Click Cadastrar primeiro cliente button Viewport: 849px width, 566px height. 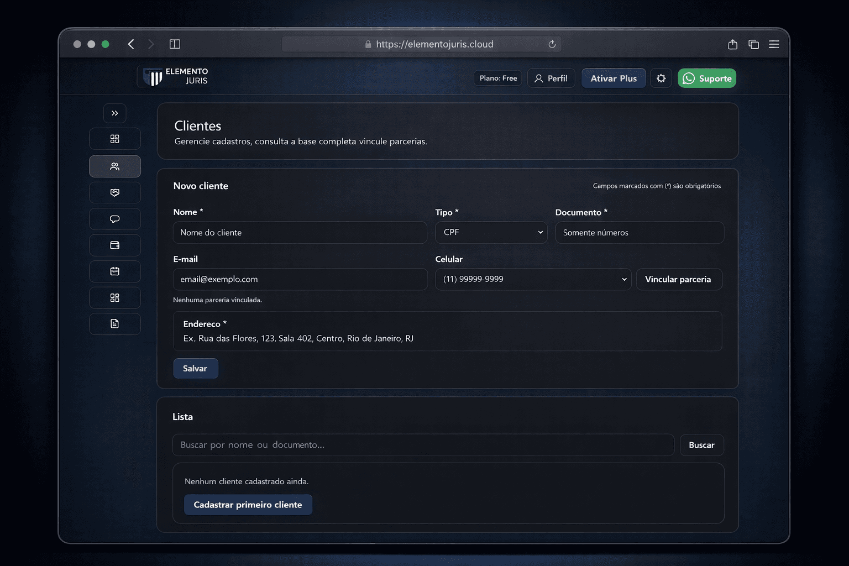[248, 505]
